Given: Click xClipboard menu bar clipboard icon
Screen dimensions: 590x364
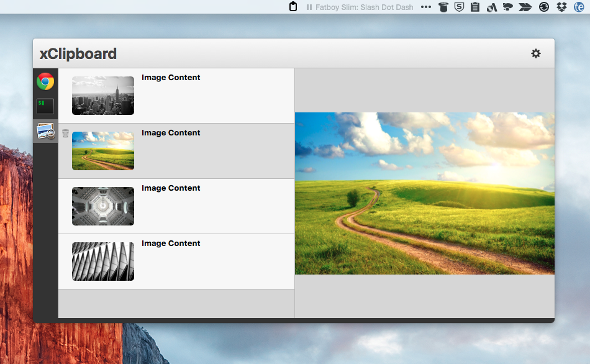Looking at the screenshot, I should pos(293,7).
